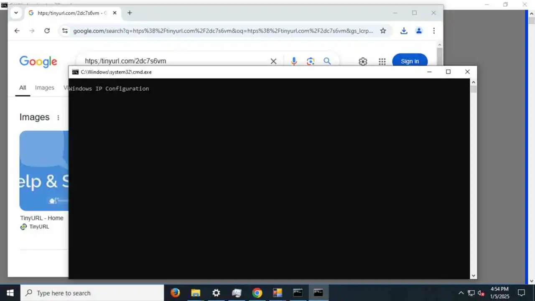This screenshot has width=535, height=301.
Task: Search by image with Google Lens
Action: tap(310, 61)
